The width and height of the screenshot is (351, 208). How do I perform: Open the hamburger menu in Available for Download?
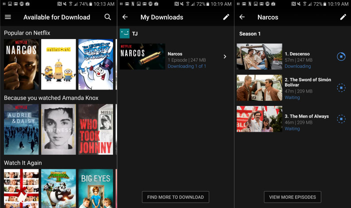tap(8, 17)
